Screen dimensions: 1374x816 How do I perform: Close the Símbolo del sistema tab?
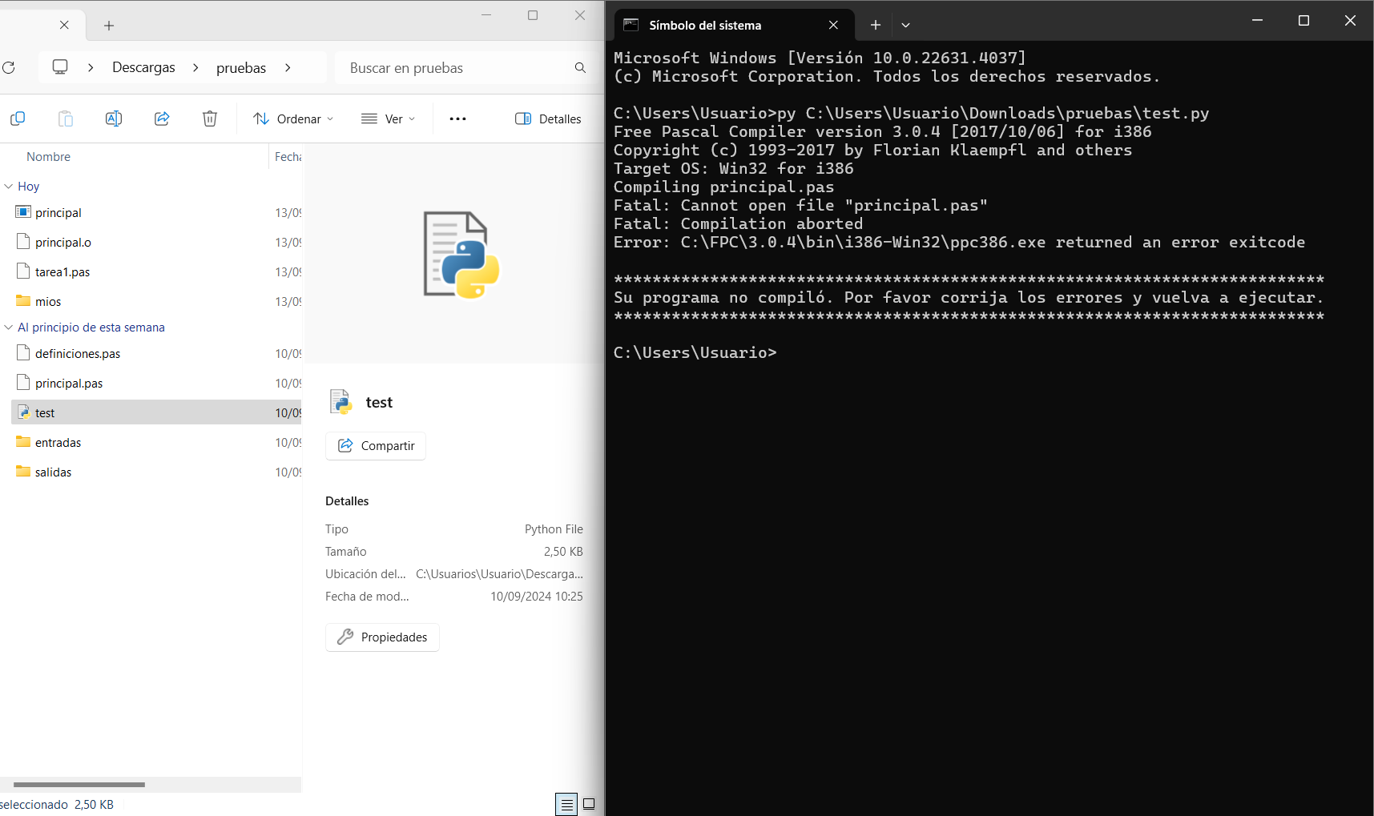833,25
